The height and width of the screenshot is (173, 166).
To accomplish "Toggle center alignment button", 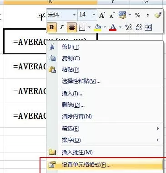I will pos(72,27).
